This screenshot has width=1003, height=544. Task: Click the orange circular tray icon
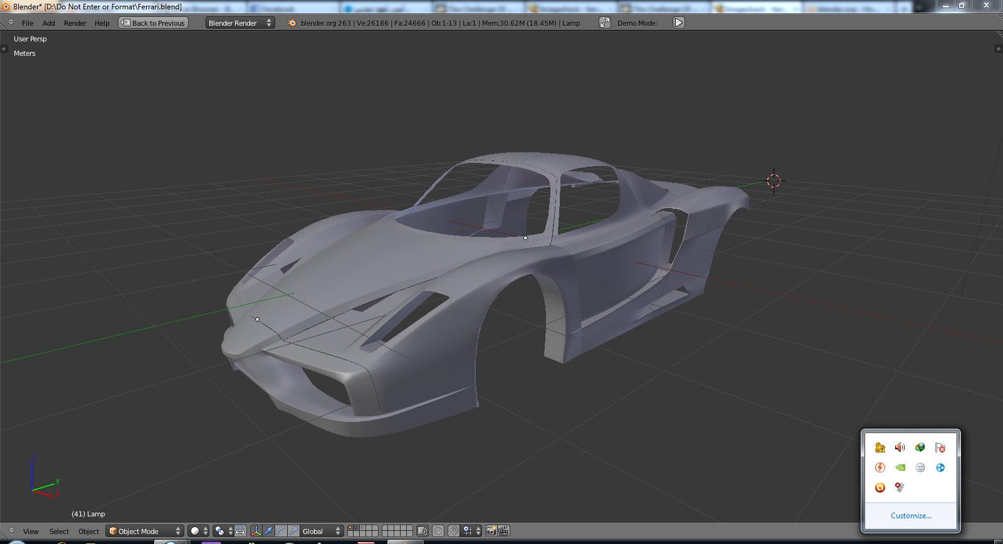tap(880, 488)
